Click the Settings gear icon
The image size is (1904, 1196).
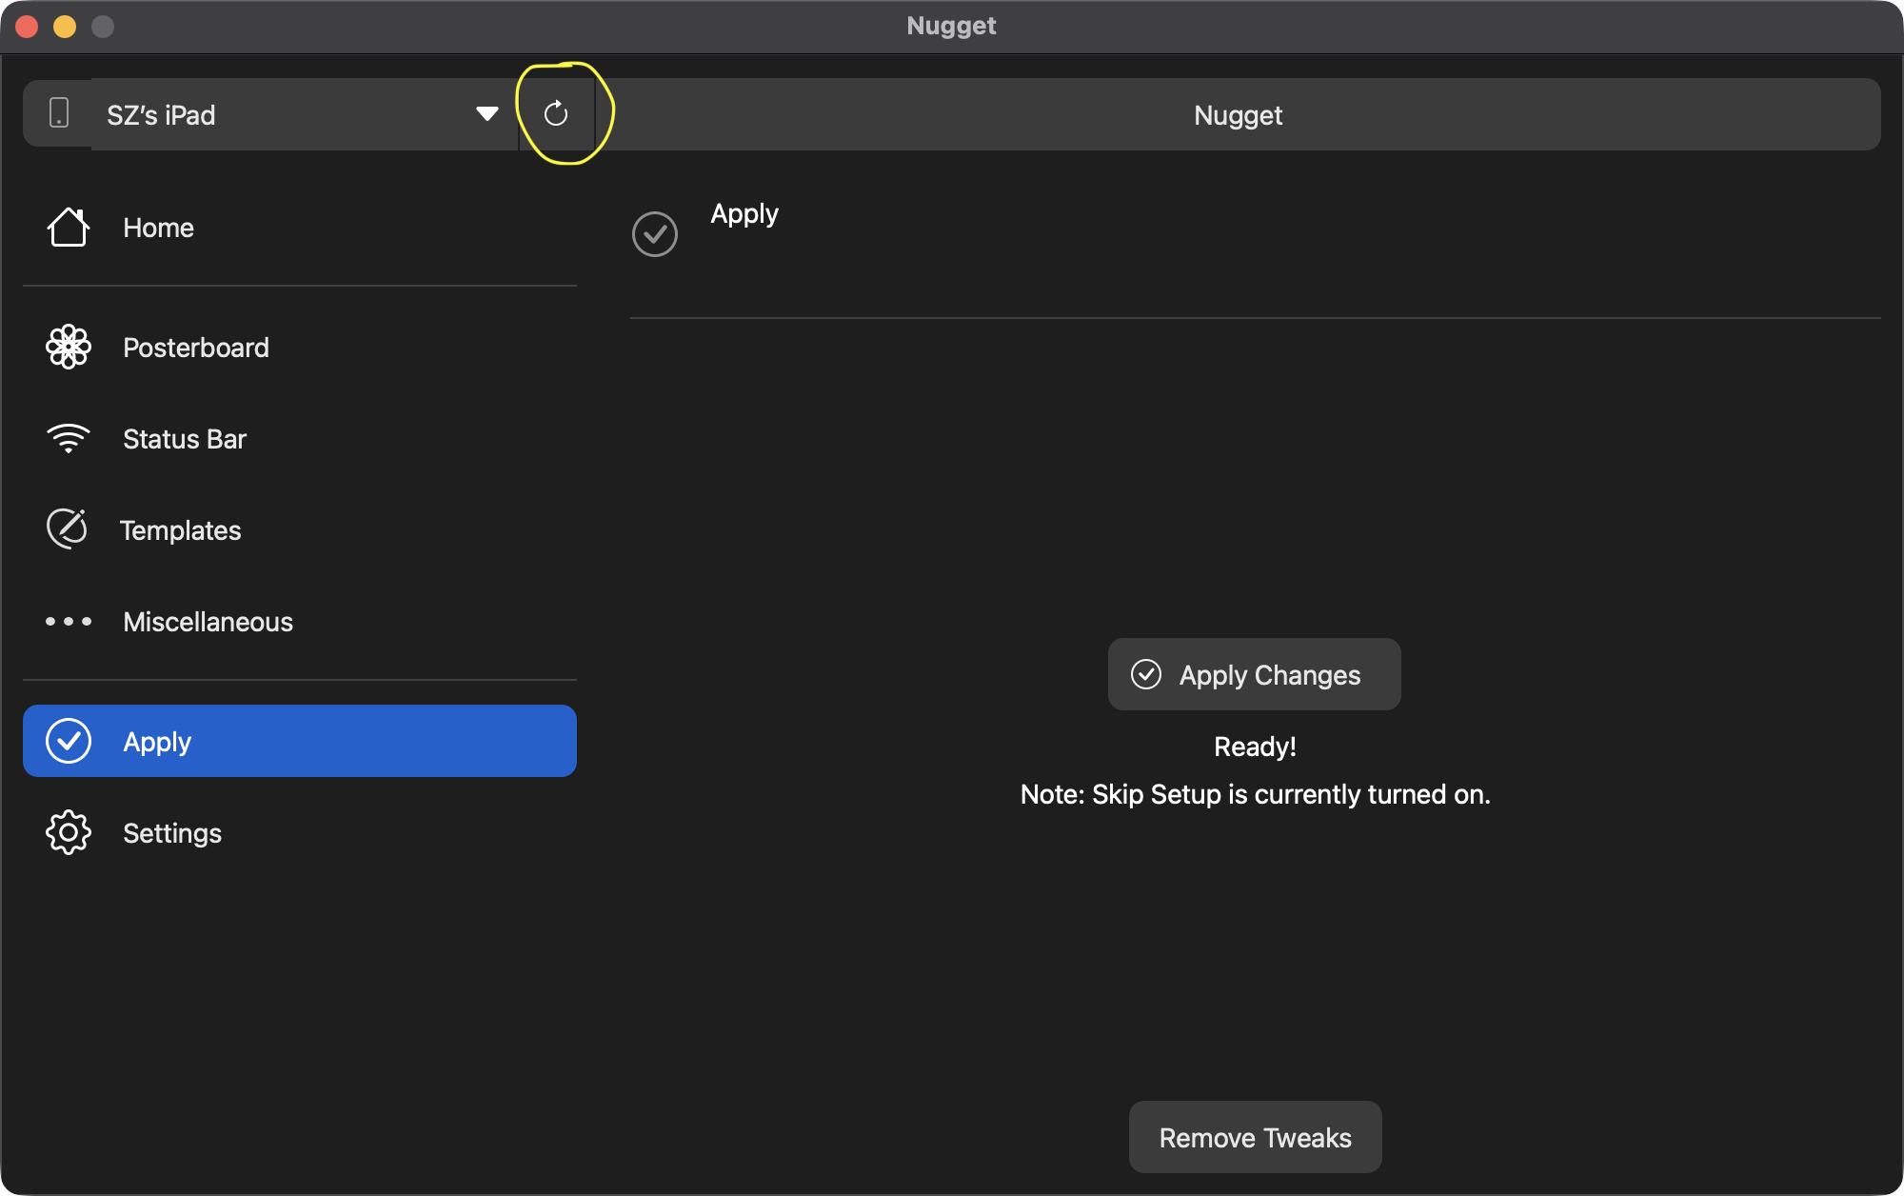click(x=69, y=832)
